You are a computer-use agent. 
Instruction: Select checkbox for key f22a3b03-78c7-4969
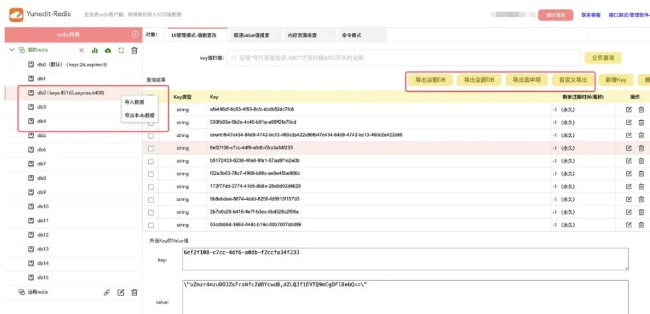tap(151, 174)
